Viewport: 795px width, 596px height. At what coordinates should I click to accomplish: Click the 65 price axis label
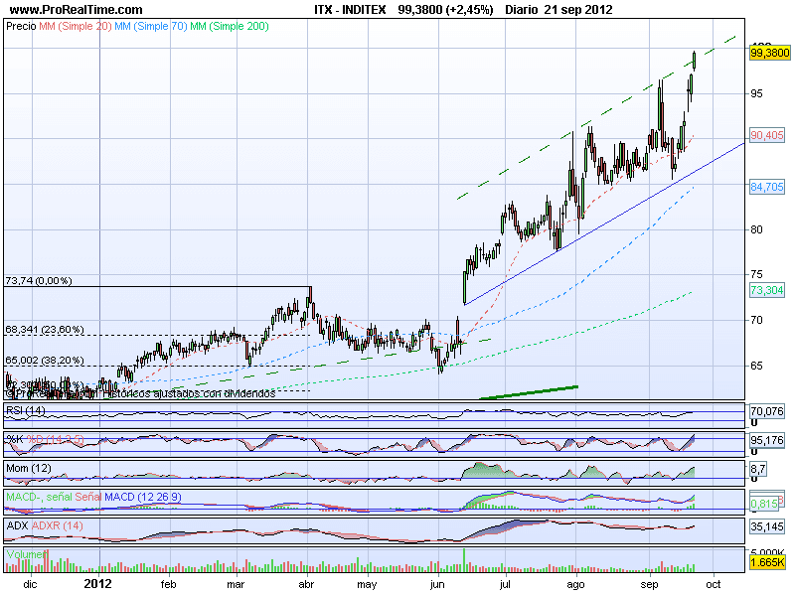tap(756, 366)
